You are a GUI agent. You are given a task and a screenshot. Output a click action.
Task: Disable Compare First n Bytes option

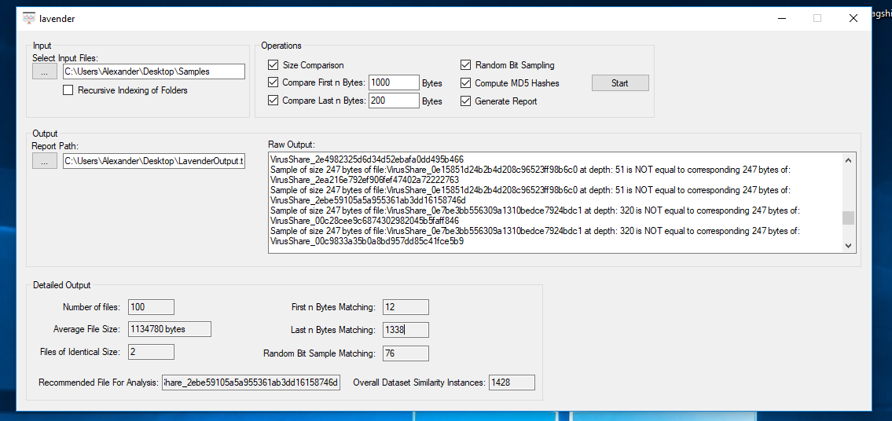(273, 82)
